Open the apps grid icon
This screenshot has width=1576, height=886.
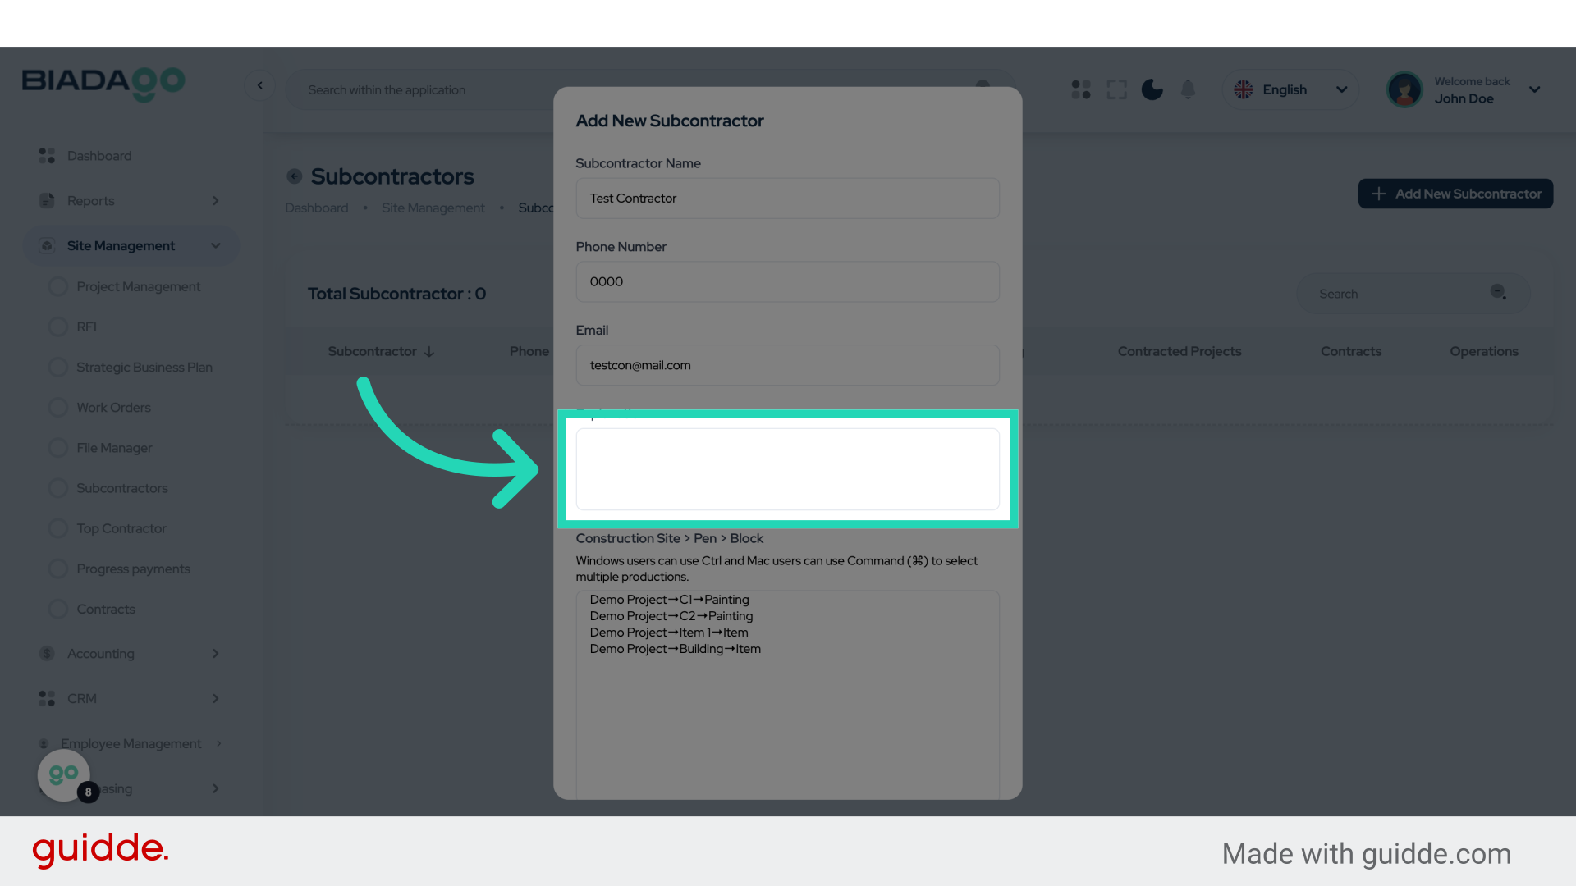coord(1081,89)
